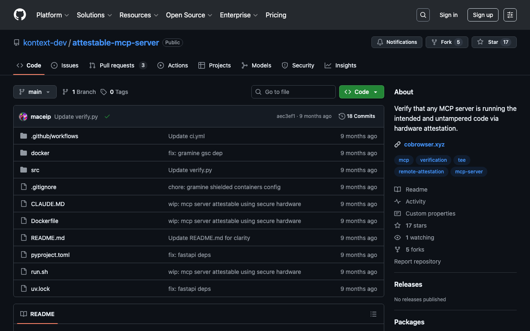Expand the green Code dropdown
Image resolution: width=530 pixels, height=331 pixels.
361,92
